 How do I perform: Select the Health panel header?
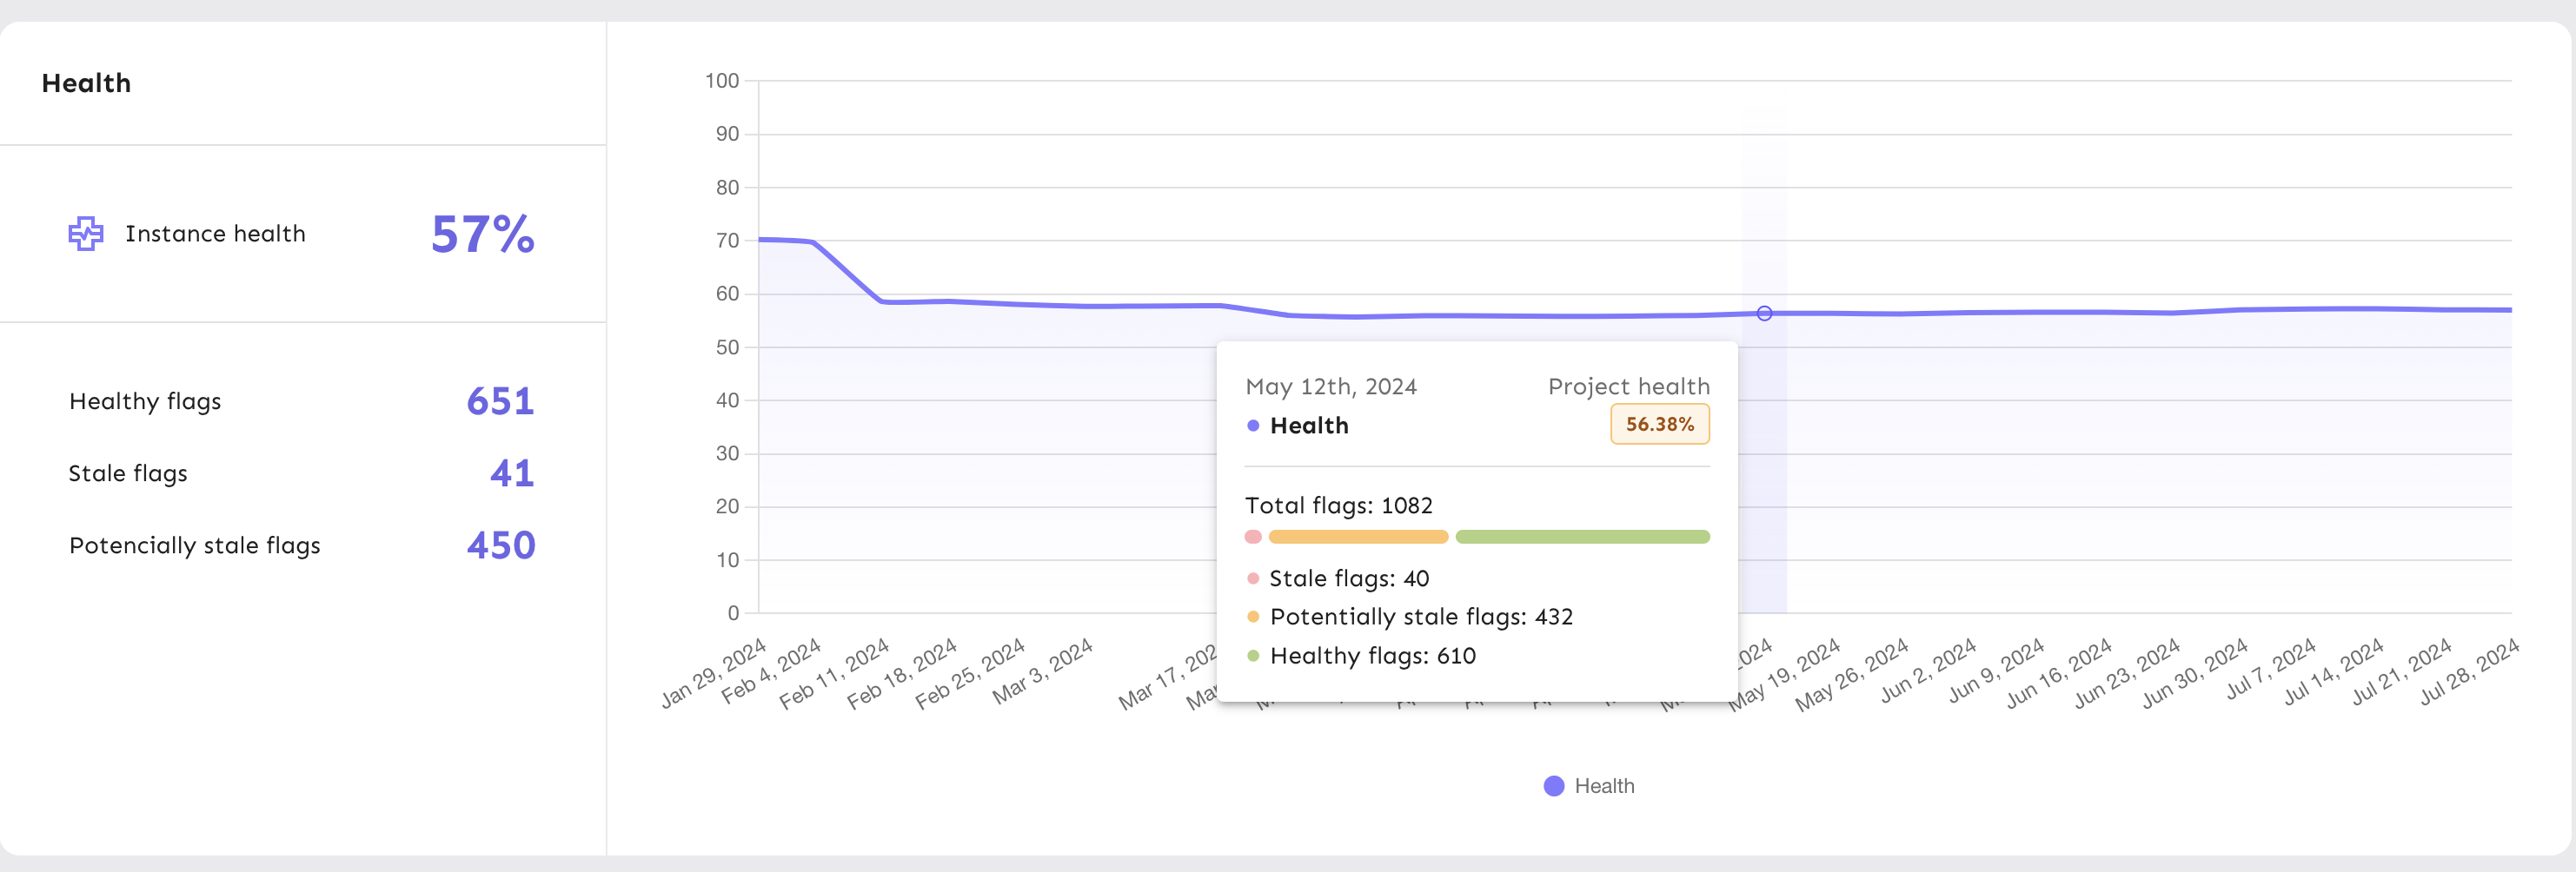[86, 83]
